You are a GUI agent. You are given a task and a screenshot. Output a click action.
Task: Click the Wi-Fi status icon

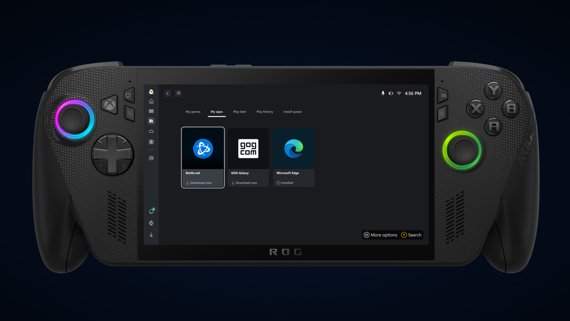pyautogui.click(x=399, y=93)
